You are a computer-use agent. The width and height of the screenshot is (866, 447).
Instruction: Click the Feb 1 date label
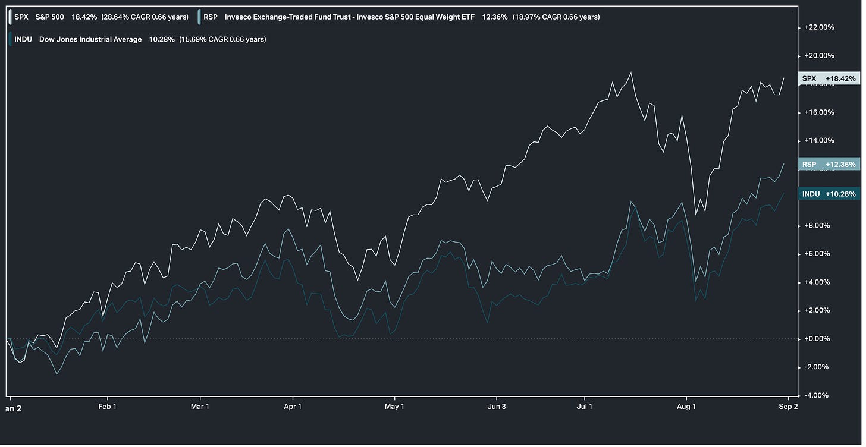pyautogui.click(x=108, y=407)
